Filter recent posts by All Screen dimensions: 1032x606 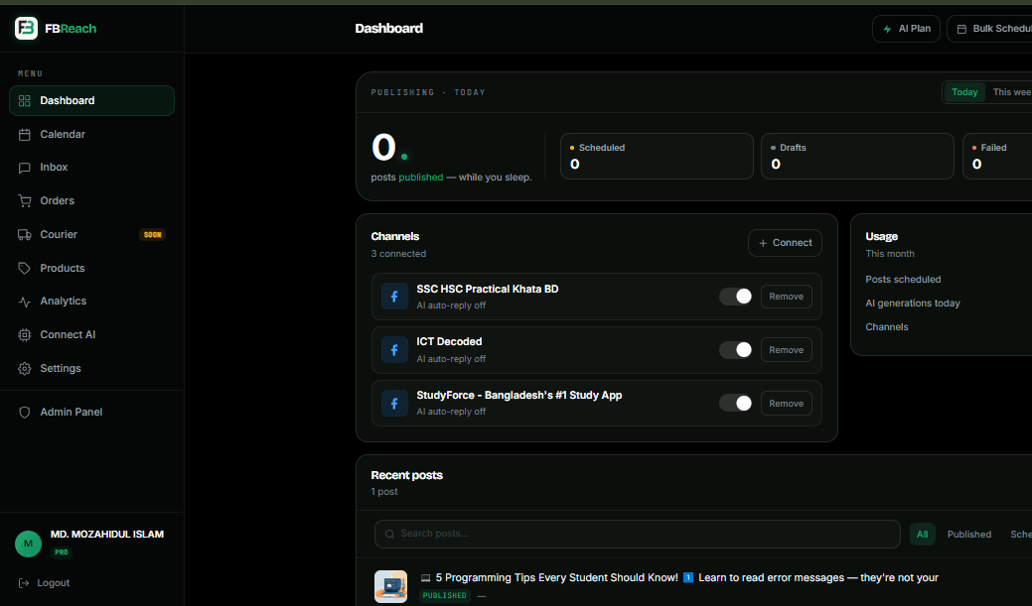922,535
